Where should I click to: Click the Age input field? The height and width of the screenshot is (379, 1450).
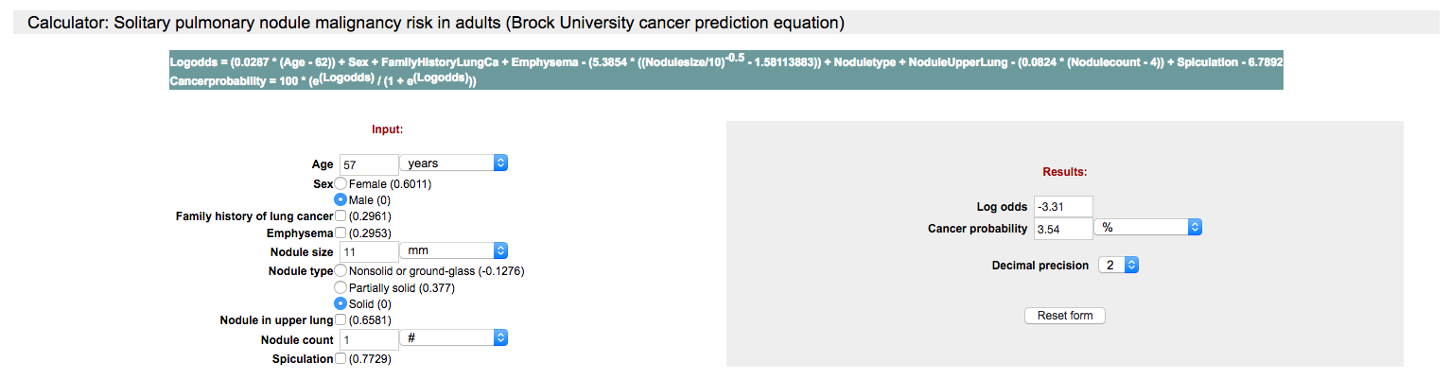click(x=368, y=164)
